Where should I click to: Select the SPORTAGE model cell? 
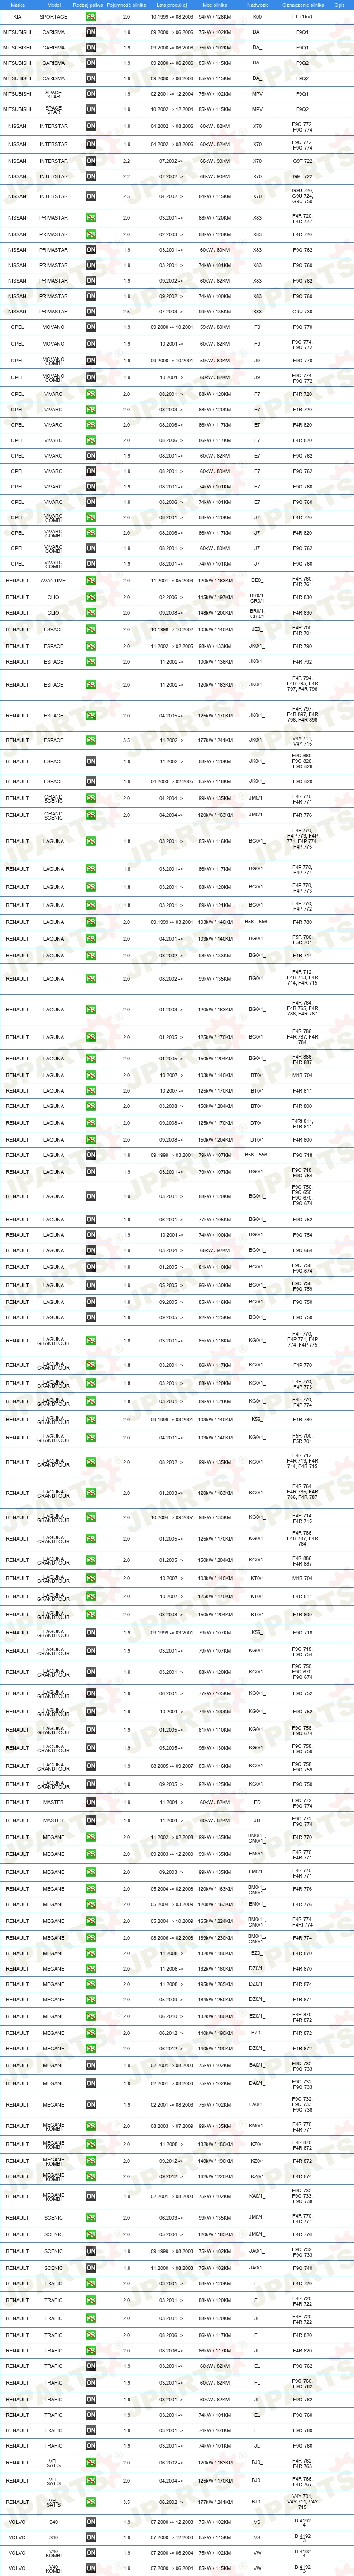[x=54, y=17]
